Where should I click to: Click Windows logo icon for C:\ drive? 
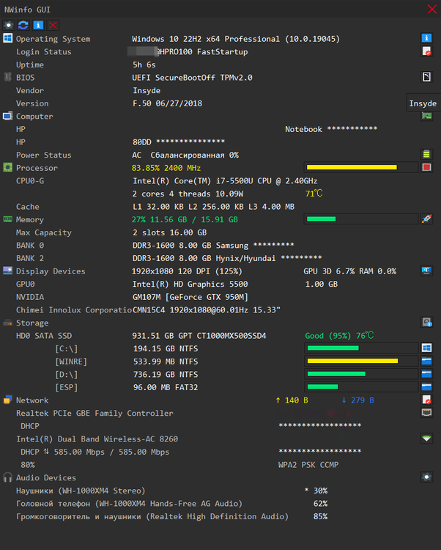tap(426, 348)
